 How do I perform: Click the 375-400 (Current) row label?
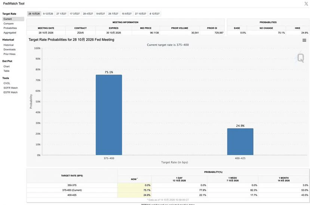click(72, 190)
